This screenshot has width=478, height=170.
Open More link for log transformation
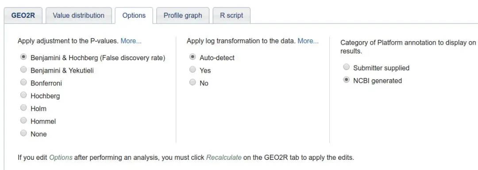[308, 41]
